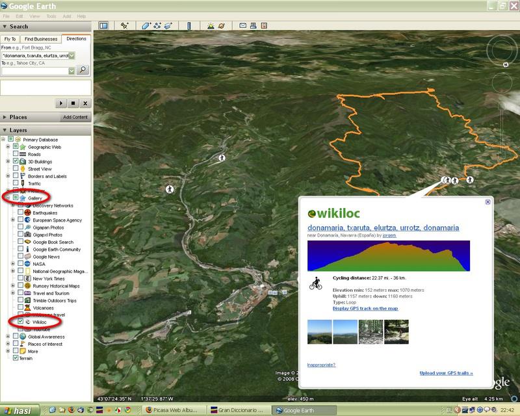Switch to Sky view with the planet icon
The width and height of the screenshot is (520, 416).
[222, 25]
